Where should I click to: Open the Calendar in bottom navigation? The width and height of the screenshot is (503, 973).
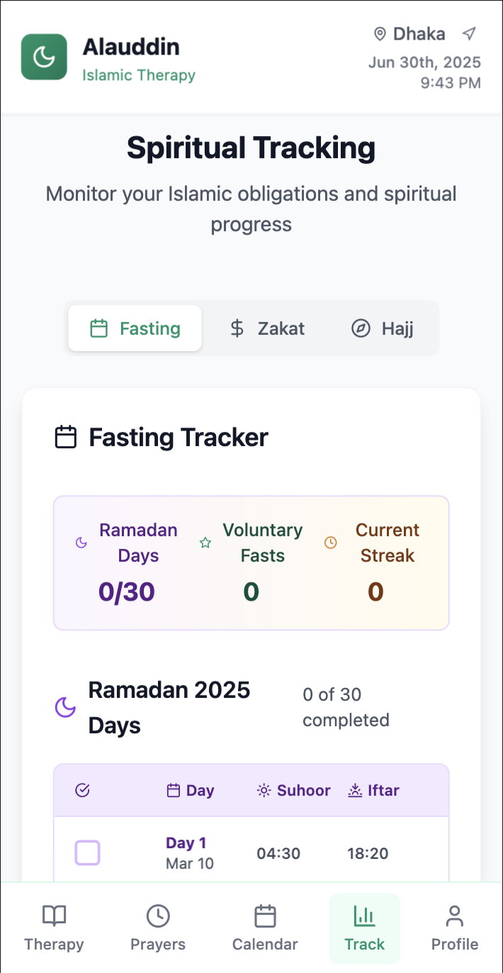tap(265, 928)
